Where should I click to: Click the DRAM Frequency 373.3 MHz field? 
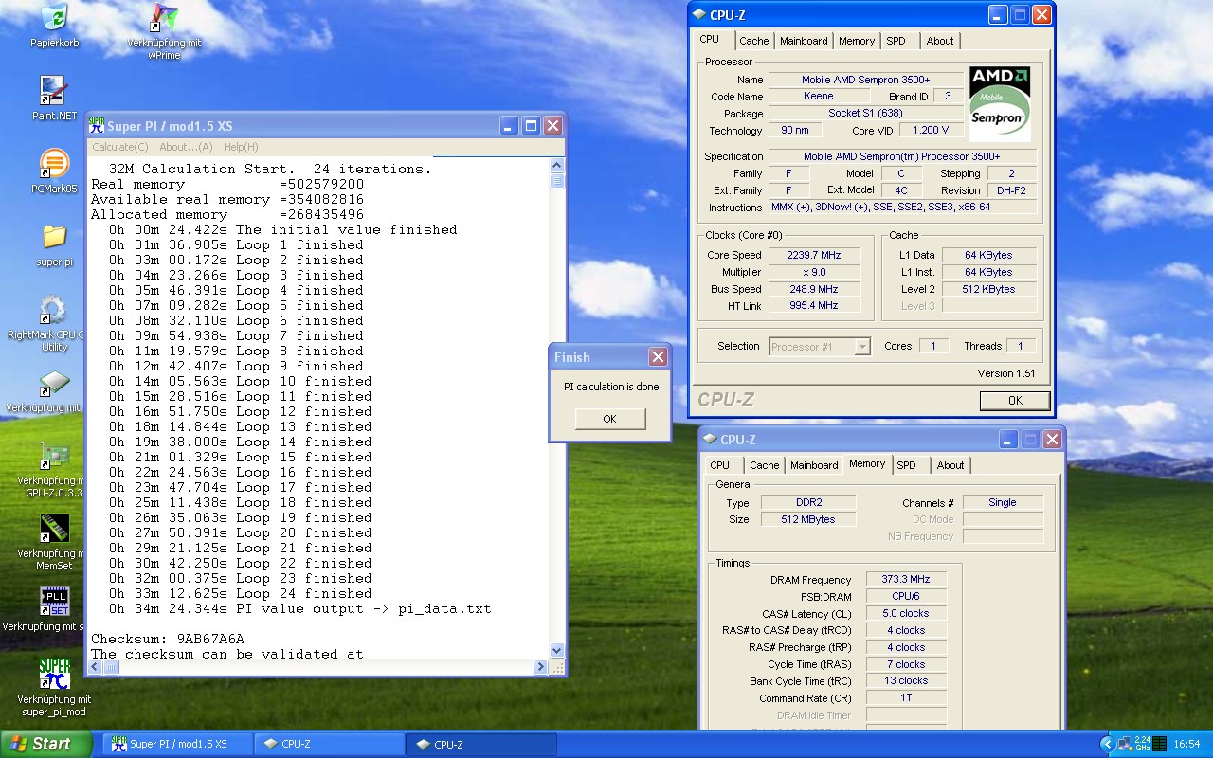pyautogui.click(x=906, y=580)
